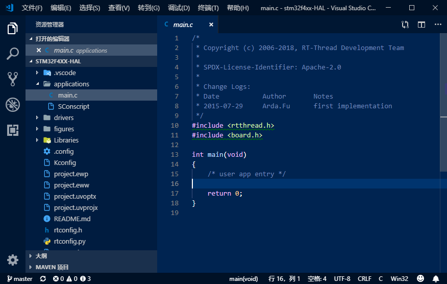Change indentation via 空格: 4
447x284 pixels.
(x=317, y=278)
